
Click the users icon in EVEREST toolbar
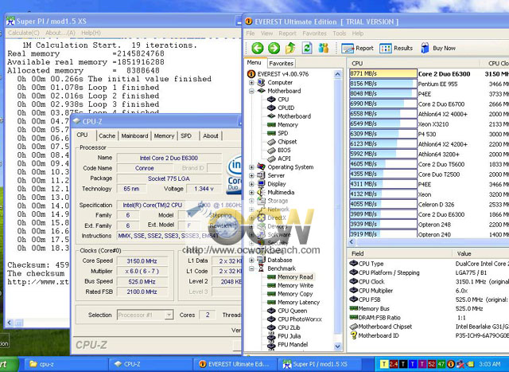tap(324, 48)
